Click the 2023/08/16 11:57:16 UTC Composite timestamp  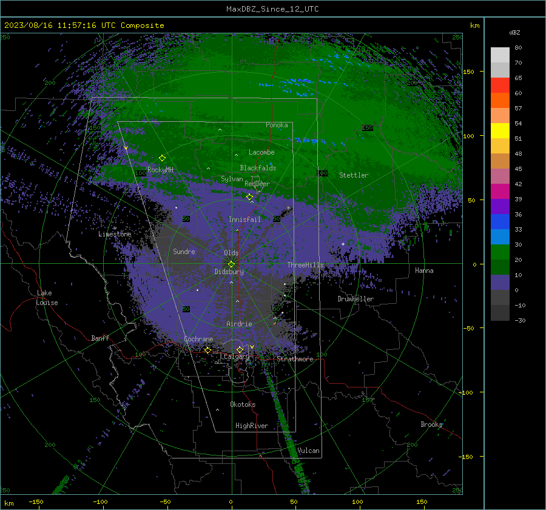pyautogui.click(x=84, y=25)
